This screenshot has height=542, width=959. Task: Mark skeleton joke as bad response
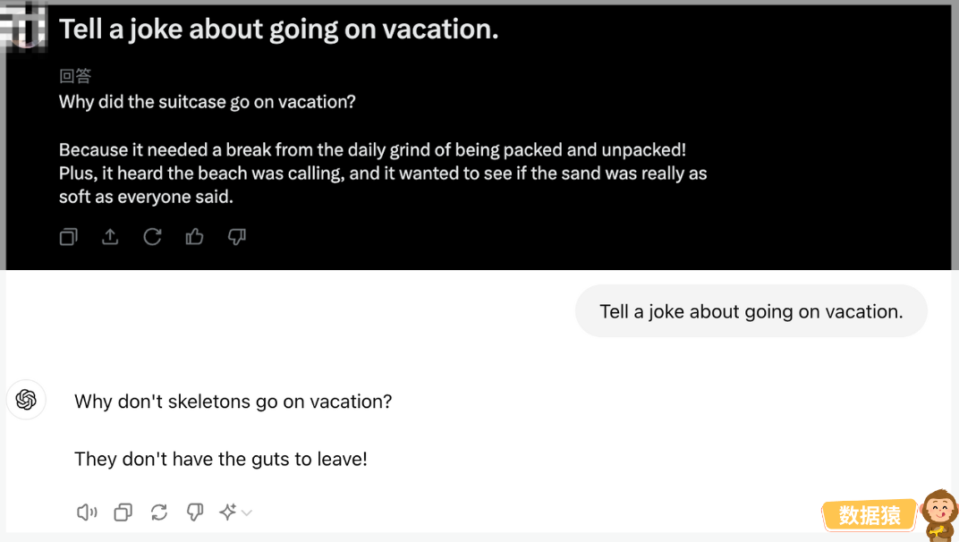[x=195, y=512]
